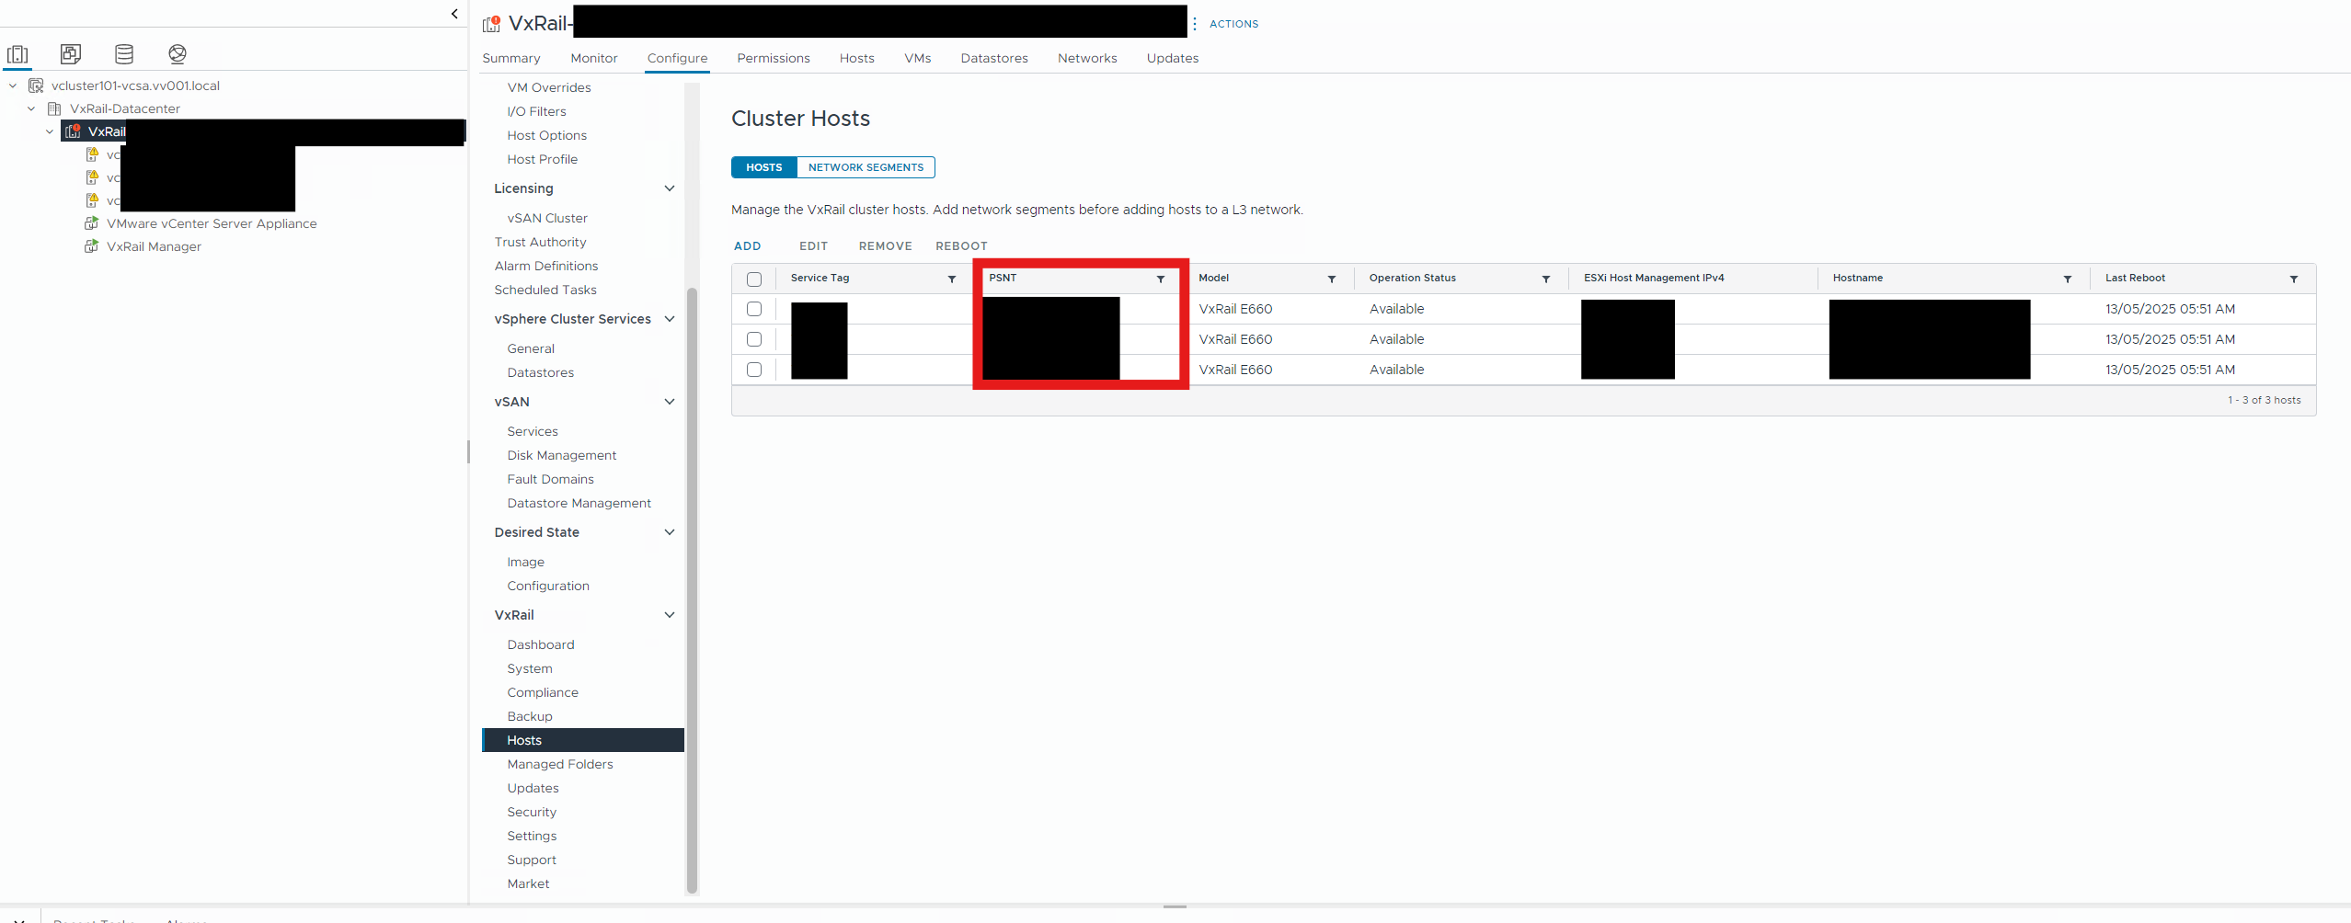Viewport: 2351px width, 923px height.
Task: Open the Permissions tab
Action: [x=774, y=58]
